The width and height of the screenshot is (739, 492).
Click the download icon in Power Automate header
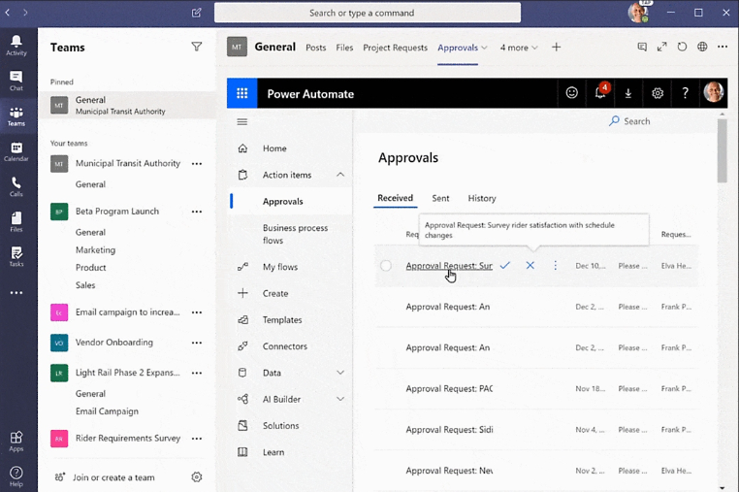coord(628,93)
